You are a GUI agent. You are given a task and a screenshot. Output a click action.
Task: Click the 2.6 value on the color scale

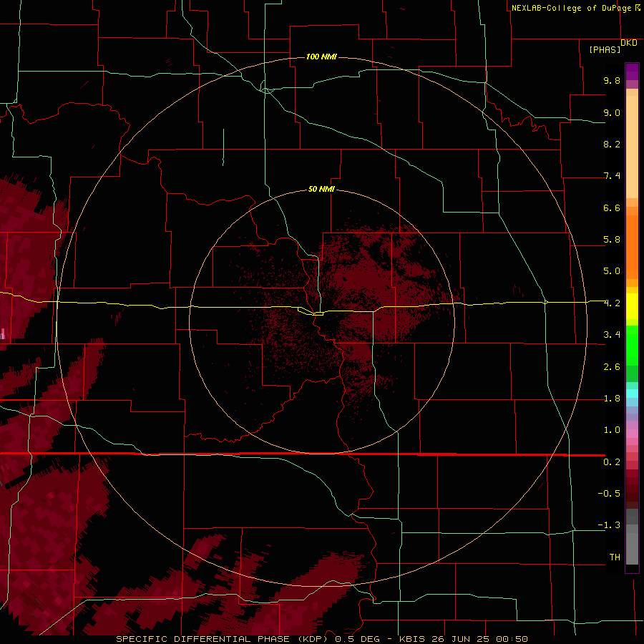coord(612,367)
